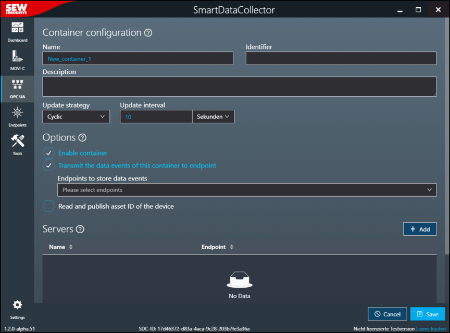Click the Add server button
Image resolution: width=450 pixels, height=333 pixels.
point(420,229)
